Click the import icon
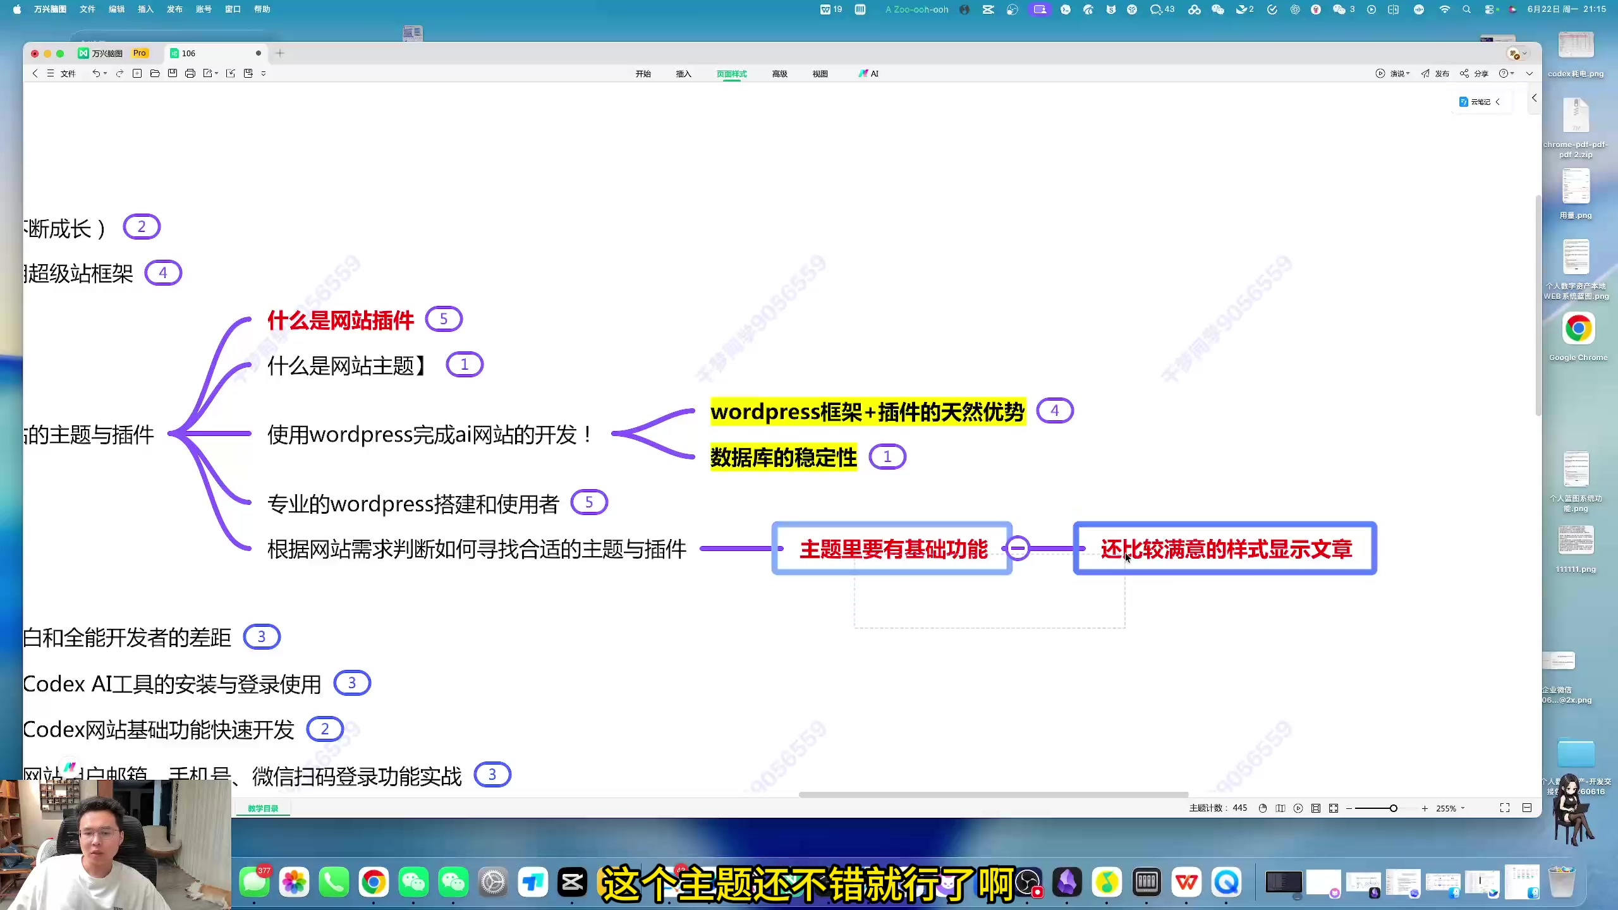Image resolution: width=1618 pixels, height=910 pixels. click(231, 73)
